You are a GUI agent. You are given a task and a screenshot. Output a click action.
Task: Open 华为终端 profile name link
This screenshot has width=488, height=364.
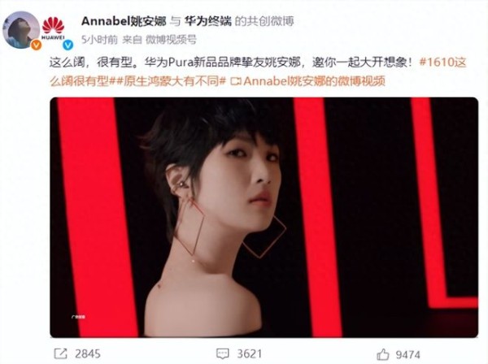pyautogui.click(x=208, y=21)
